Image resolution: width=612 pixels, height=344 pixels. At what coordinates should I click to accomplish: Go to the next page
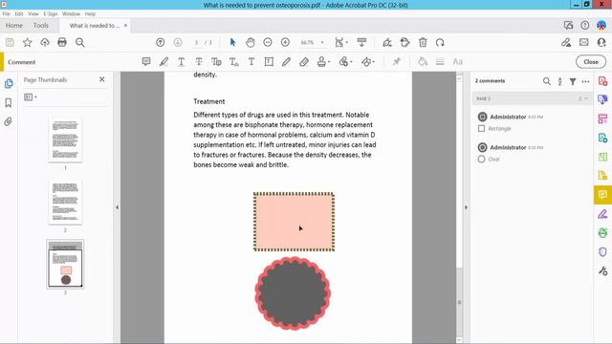tap(178, 42)
